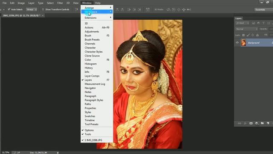Close the IMG_0396.JPG document tab
Screen dimensions: 273x154
point(43,15)
